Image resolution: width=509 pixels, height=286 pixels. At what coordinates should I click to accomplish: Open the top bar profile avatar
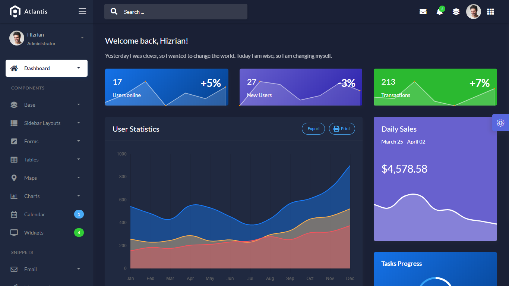click(474, 12)
